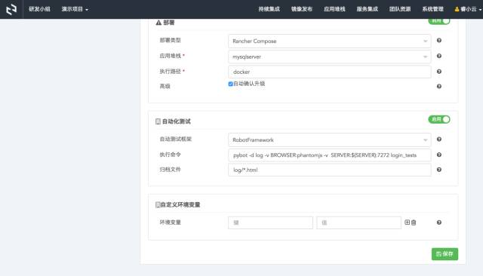Image resolution: width=483 pixels, height=276 pixels.
Task: Click the 保存 save button
Action: coord(445,254)
